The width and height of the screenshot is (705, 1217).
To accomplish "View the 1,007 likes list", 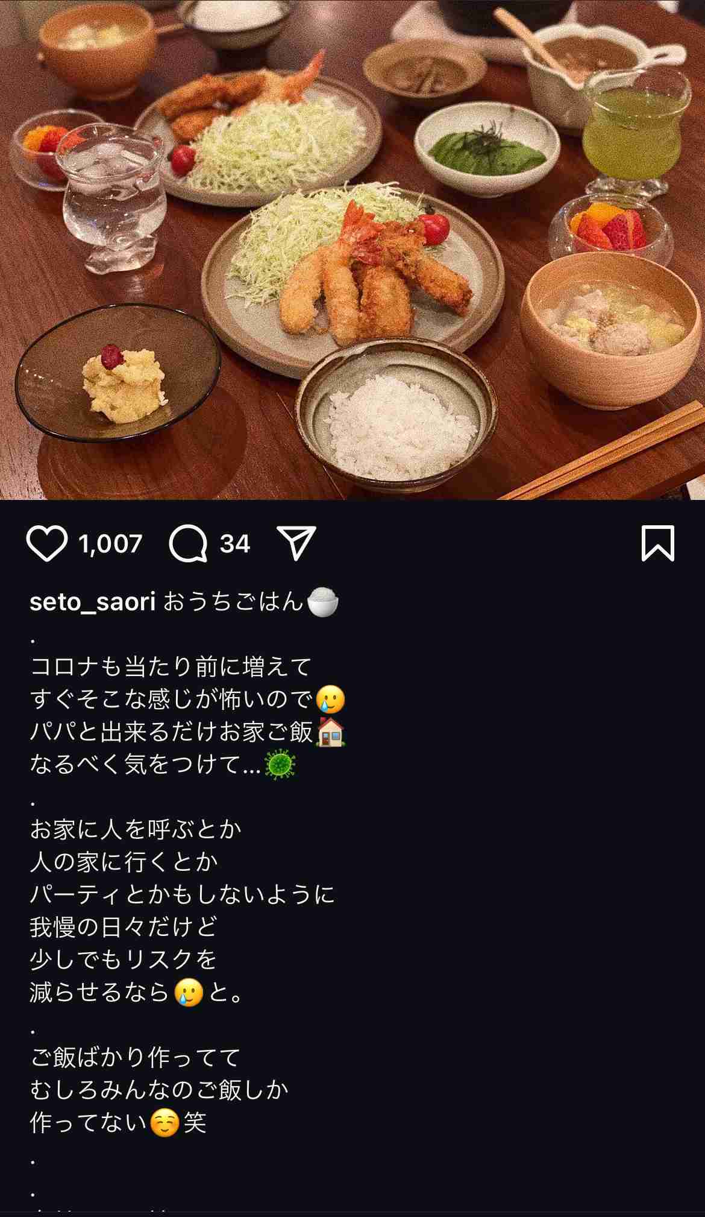I will tap(110, 544).
